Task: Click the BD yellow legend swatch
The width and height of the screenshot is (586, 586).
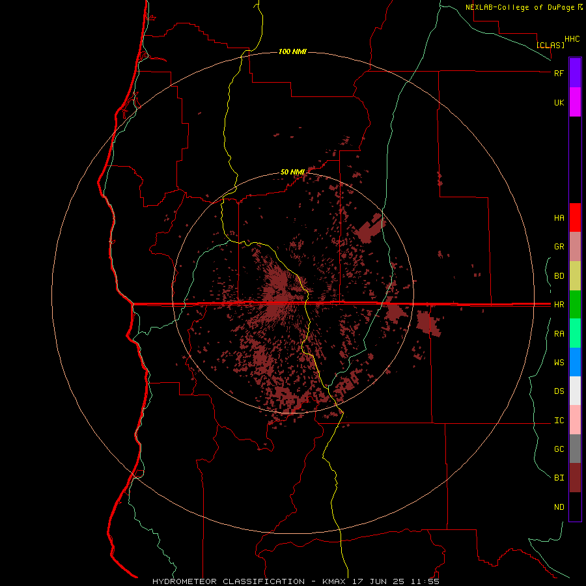Action: click(x=575, y=276)
